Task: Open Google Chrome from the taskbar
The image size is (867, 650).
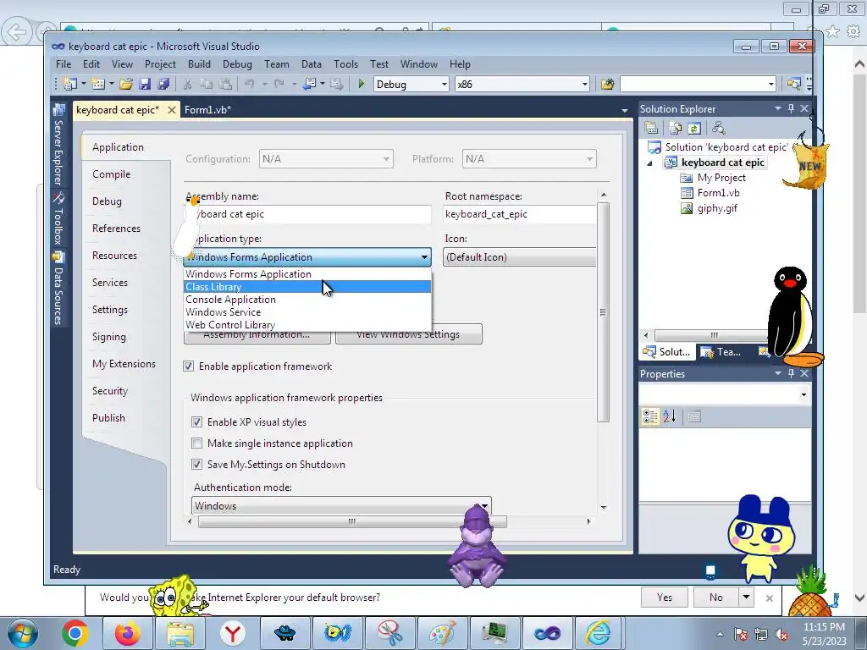Action: [x=75, y=633]
